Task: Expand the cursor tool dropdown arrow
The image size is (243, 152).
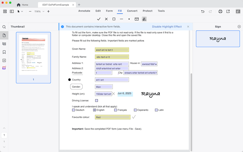Action: [x=22, y=11]
